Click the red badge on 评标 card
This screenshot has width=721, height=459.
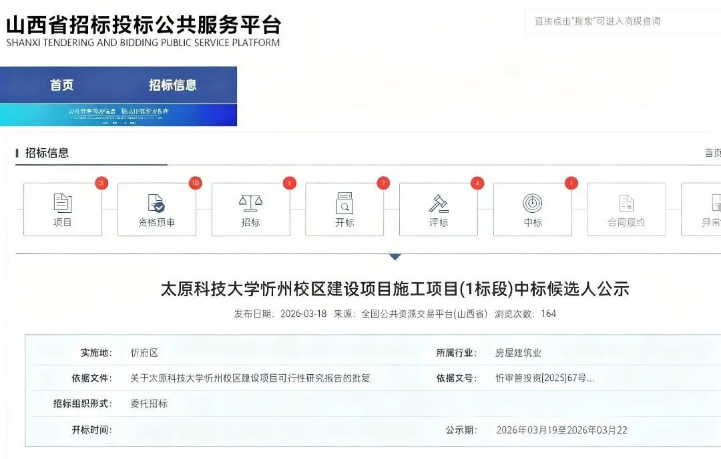(x=477, y=183)
